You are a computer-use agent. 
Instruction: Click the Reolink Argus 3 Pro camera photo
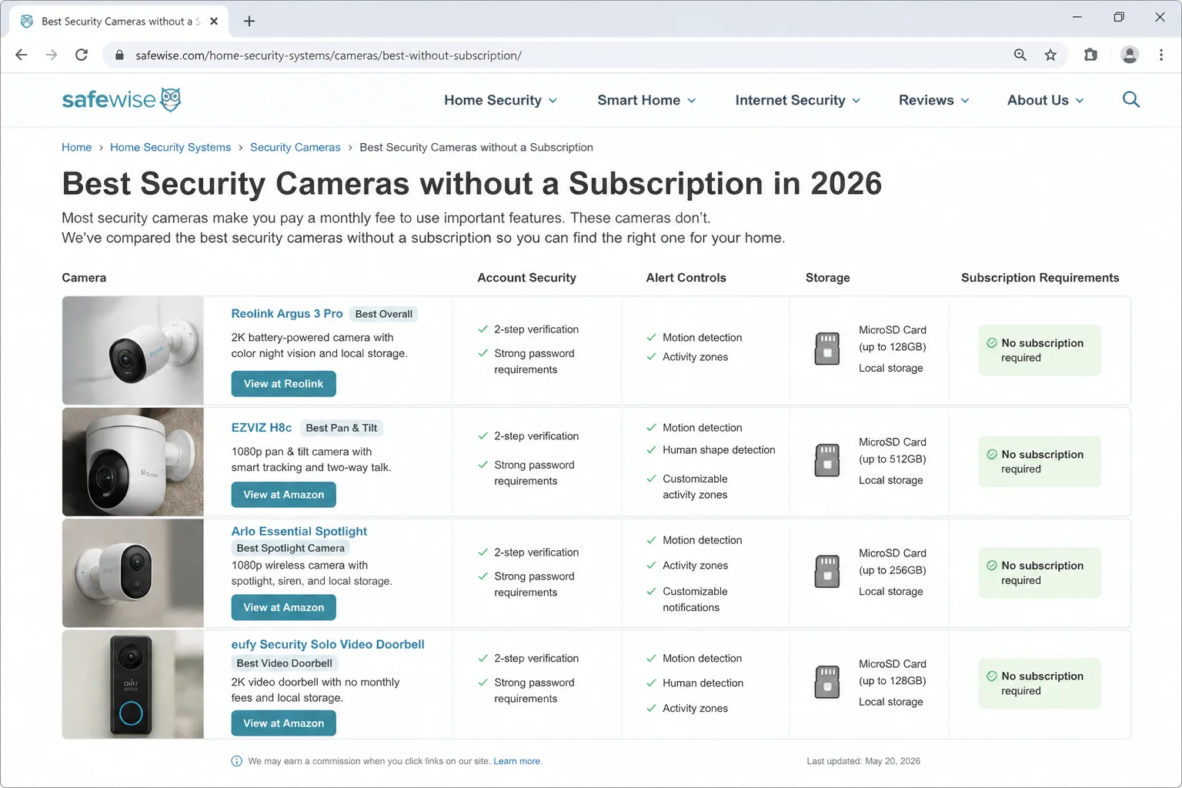click(x=133, y=351)
